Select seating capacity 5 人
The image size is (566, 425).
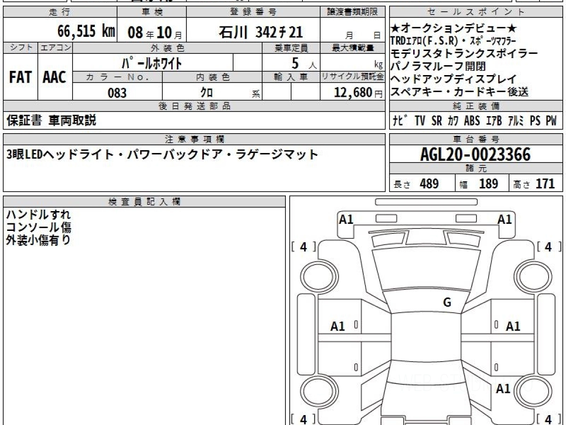(x=304, y=63)
